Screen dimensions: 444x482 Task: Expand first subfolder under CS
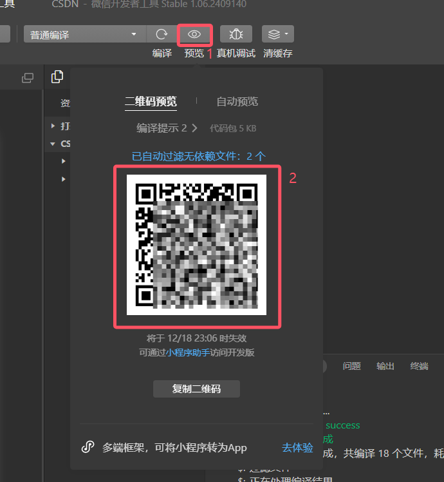[63, 161]
